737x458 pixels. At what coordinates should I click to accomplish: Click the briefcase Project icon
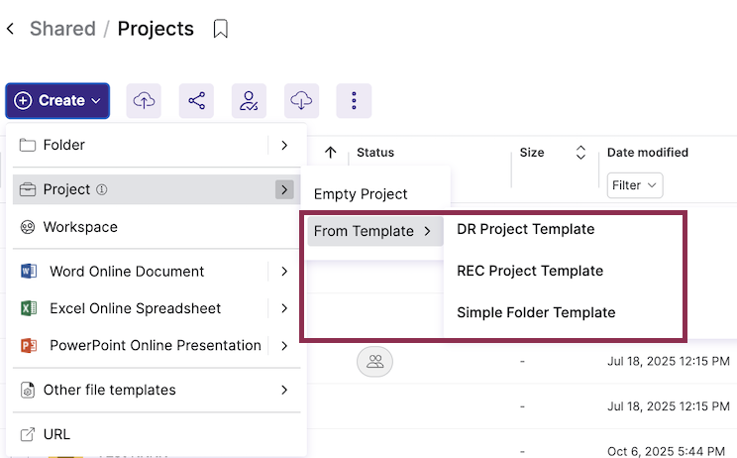point(28,189)
